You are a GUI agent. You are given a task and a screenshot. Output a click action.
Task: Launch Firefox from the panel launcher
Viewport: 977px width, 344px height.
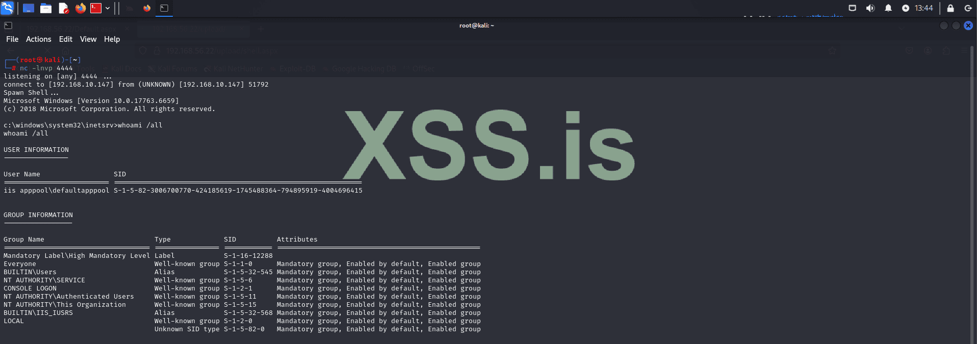(x=80, y=8)
